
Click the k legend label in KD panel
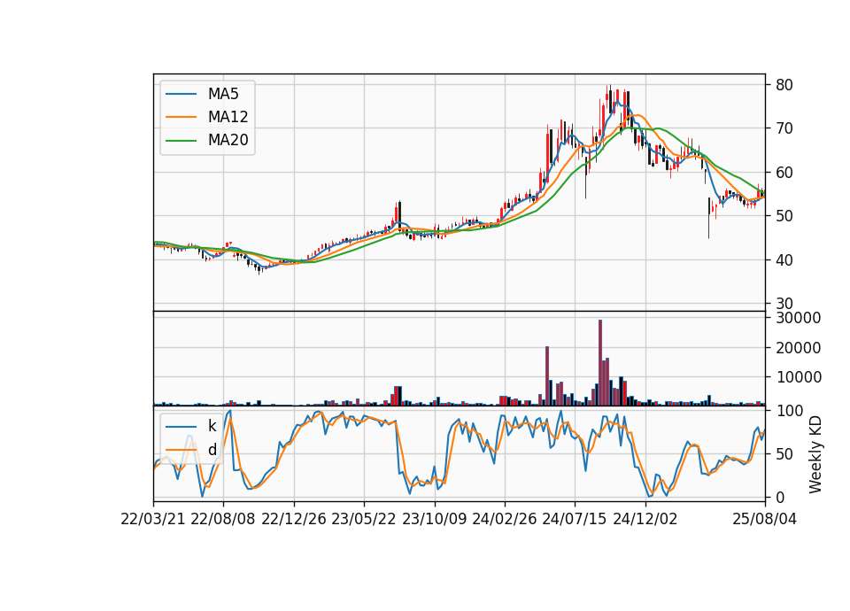[x=212, y=426]
